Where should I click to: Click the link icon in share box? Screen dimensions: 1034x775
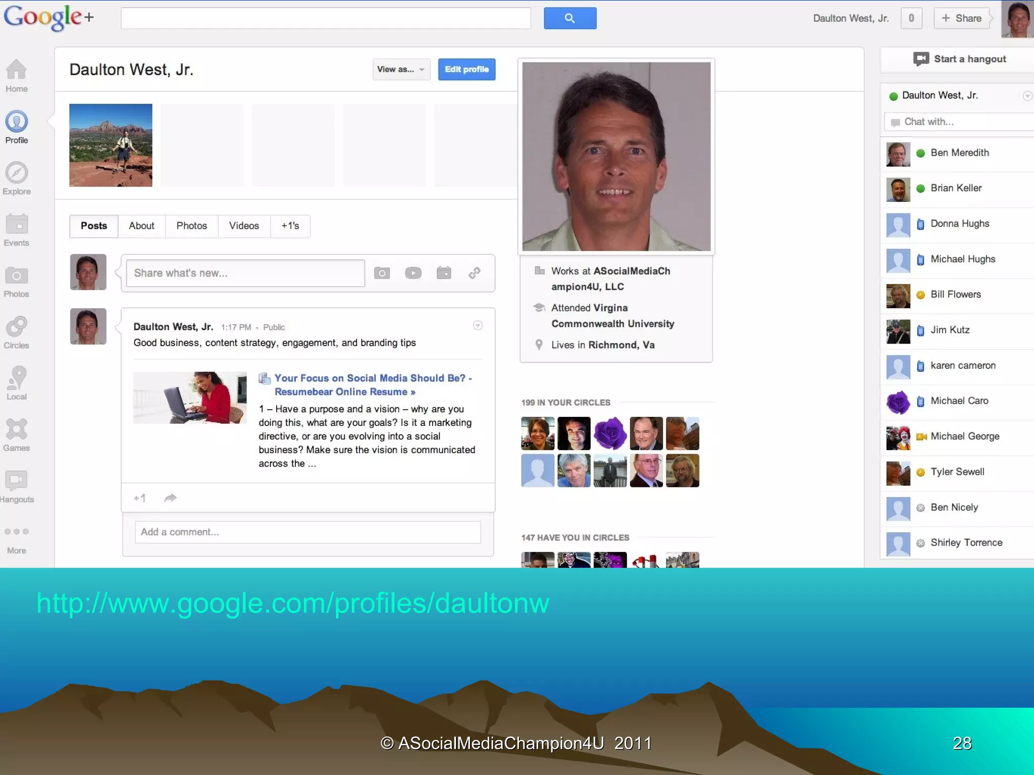474,273
